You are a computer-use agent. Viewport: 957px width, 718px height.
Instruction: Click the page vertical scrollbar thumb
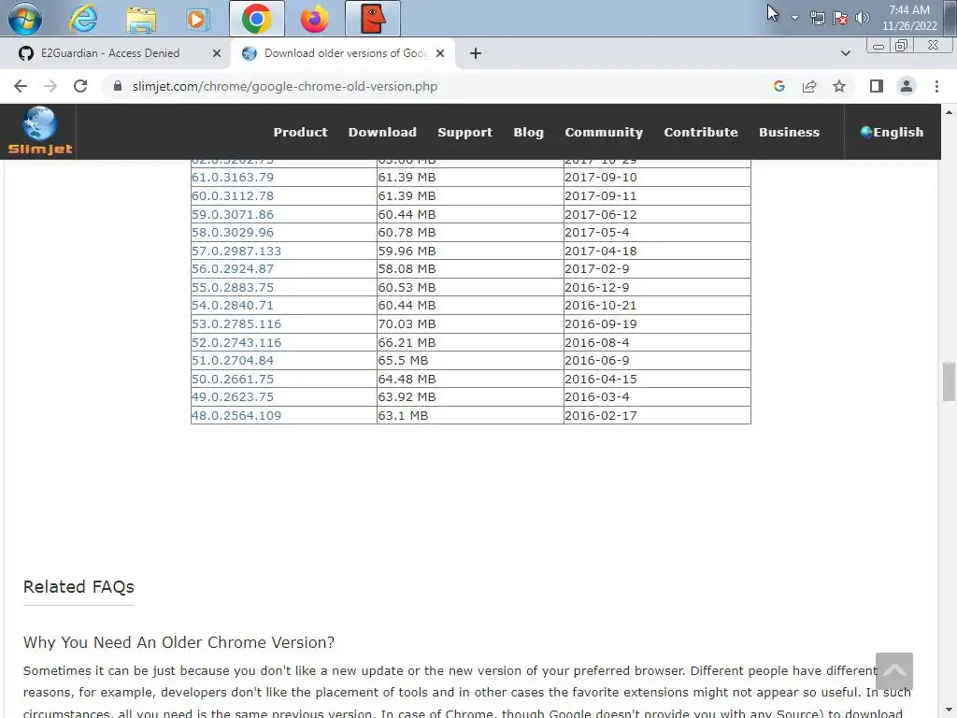click(x=949, y=381)
